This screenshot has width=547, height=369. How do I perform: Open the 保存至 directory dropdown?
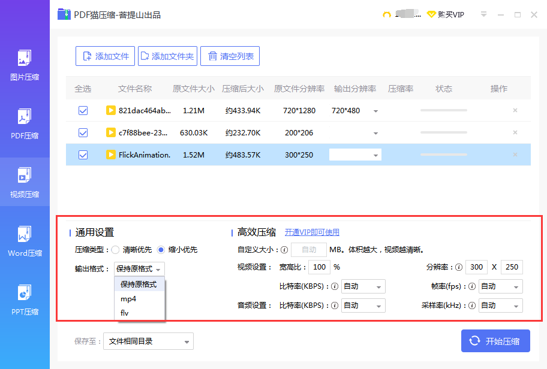pyautogui.click(x=148, y=341)
